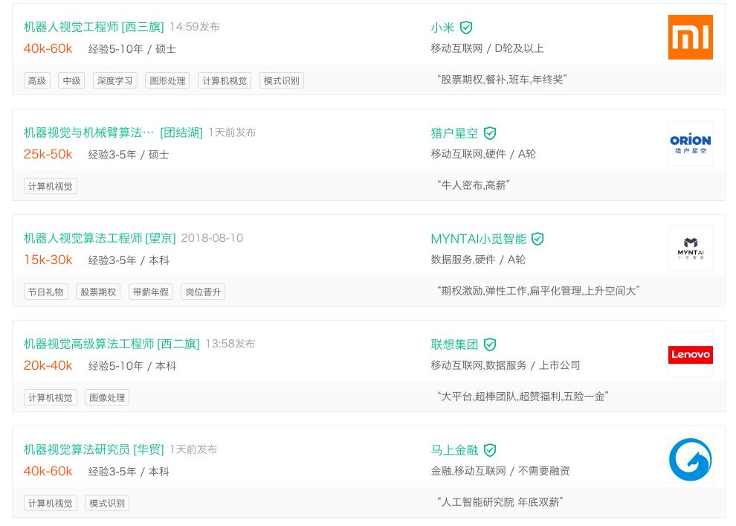Click the verified shield beside 猎户星空
The image size is (736, 526).
(490, 133)
